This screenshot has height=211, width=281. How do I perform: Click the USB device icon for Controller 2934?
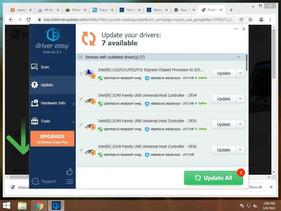click(x=90, y=101)
